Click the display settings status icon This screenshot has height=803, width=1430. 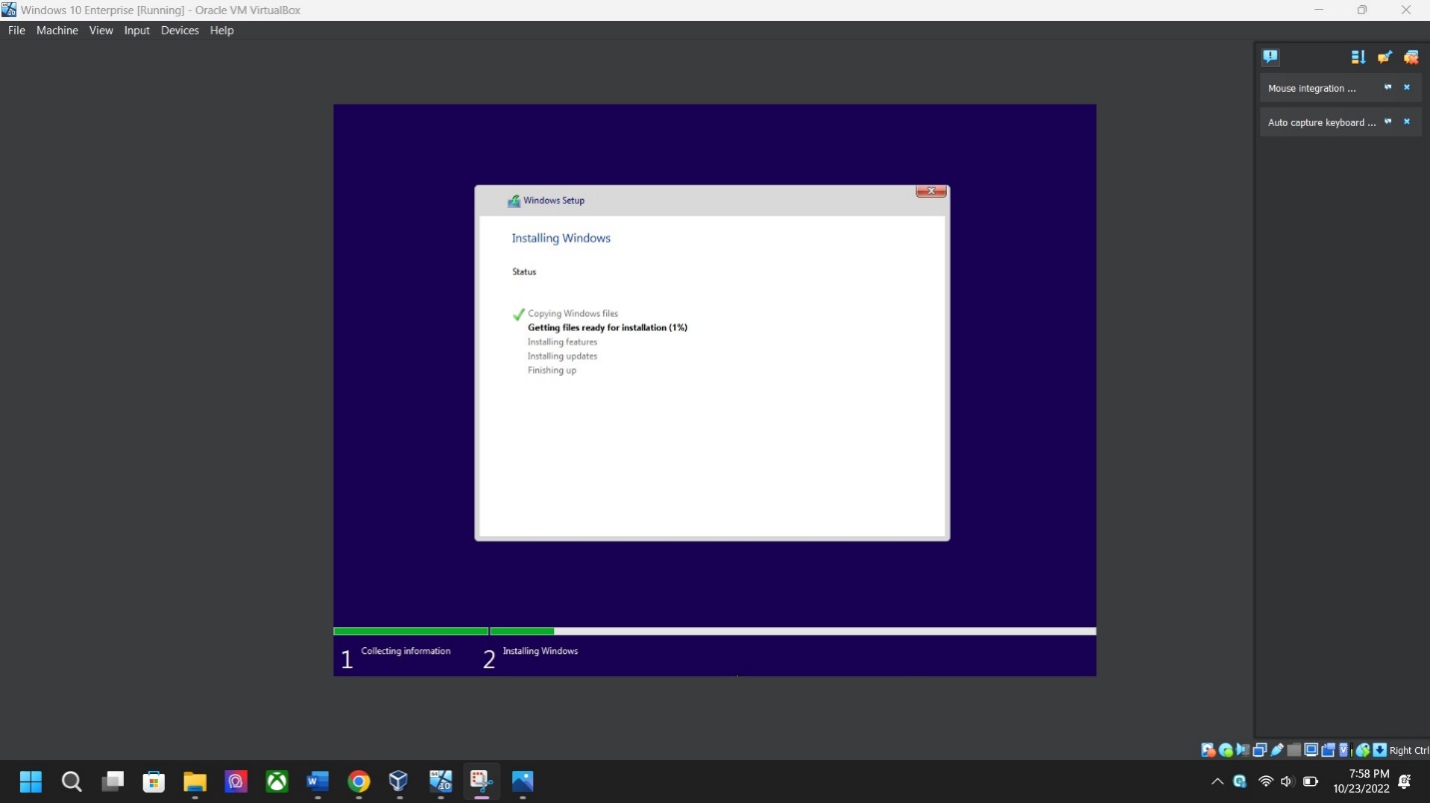coord(1311,750)
